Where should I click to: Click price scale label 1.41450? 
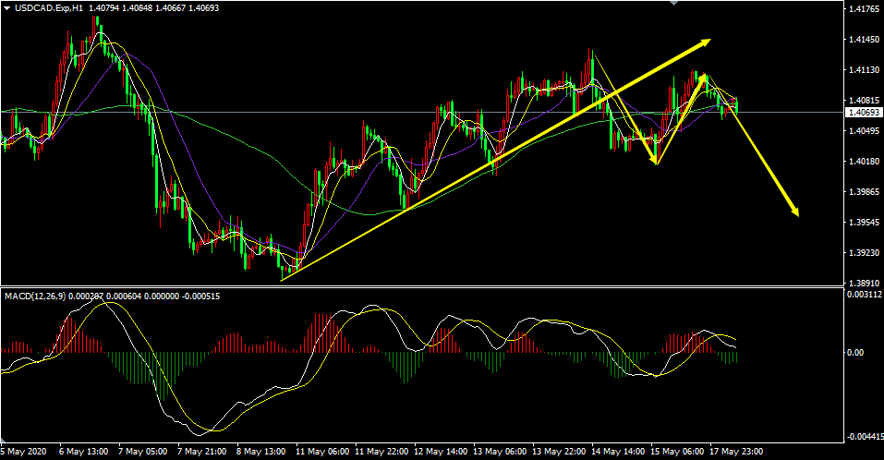[864, 40]
